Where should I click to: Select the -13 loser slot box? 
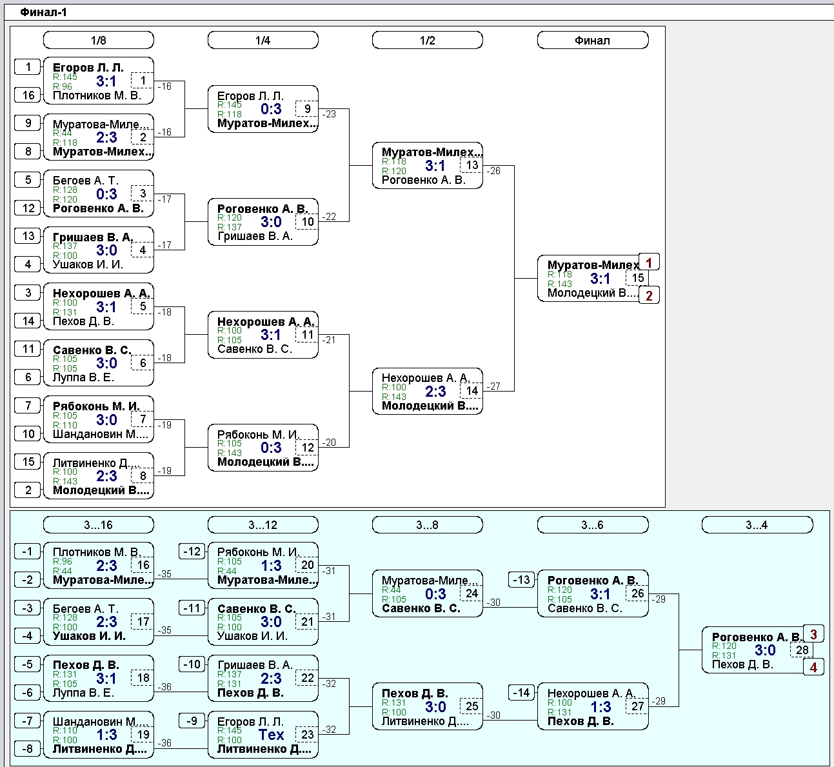[521, 580]
